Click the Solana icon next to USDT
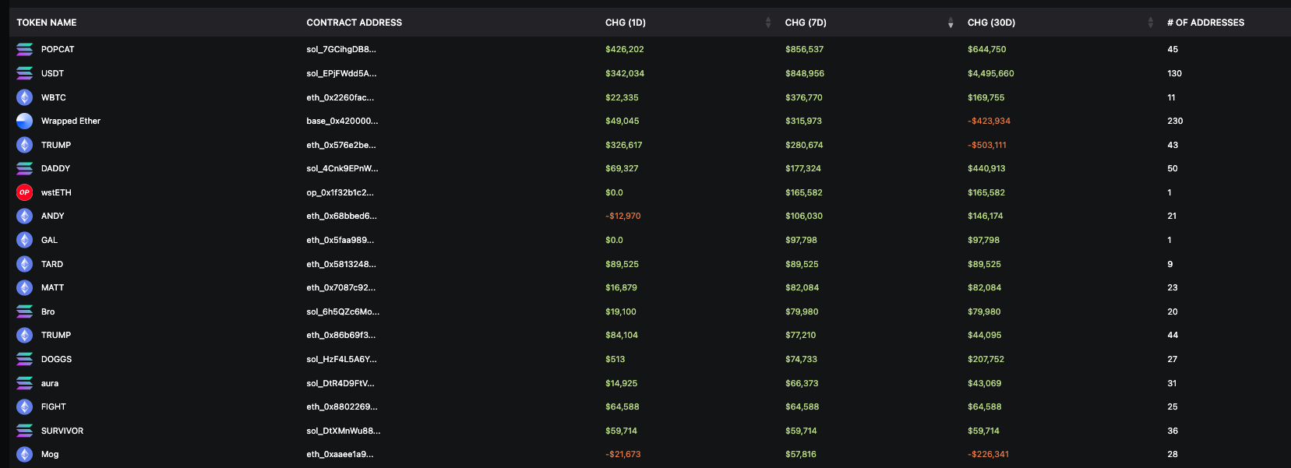This screenshot has height=468, width=1291. pos(25,73)
